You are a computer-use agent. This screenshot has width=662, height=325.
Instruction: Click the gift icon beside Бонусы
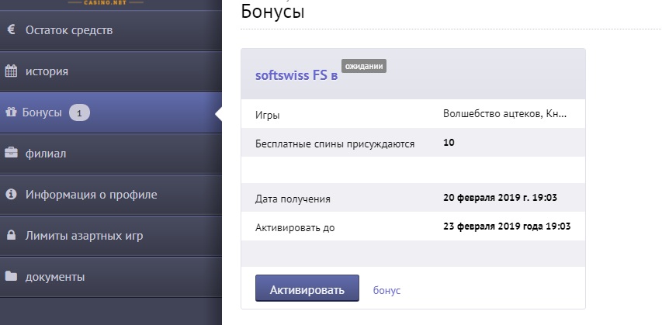coord(11,112)
